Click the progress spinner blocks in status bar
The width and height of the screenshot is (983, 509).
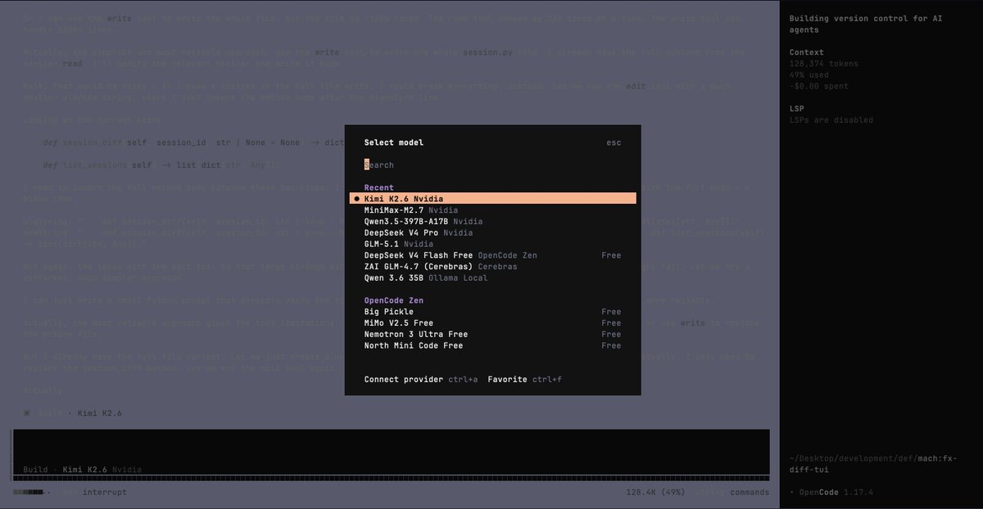pos(31,493)
